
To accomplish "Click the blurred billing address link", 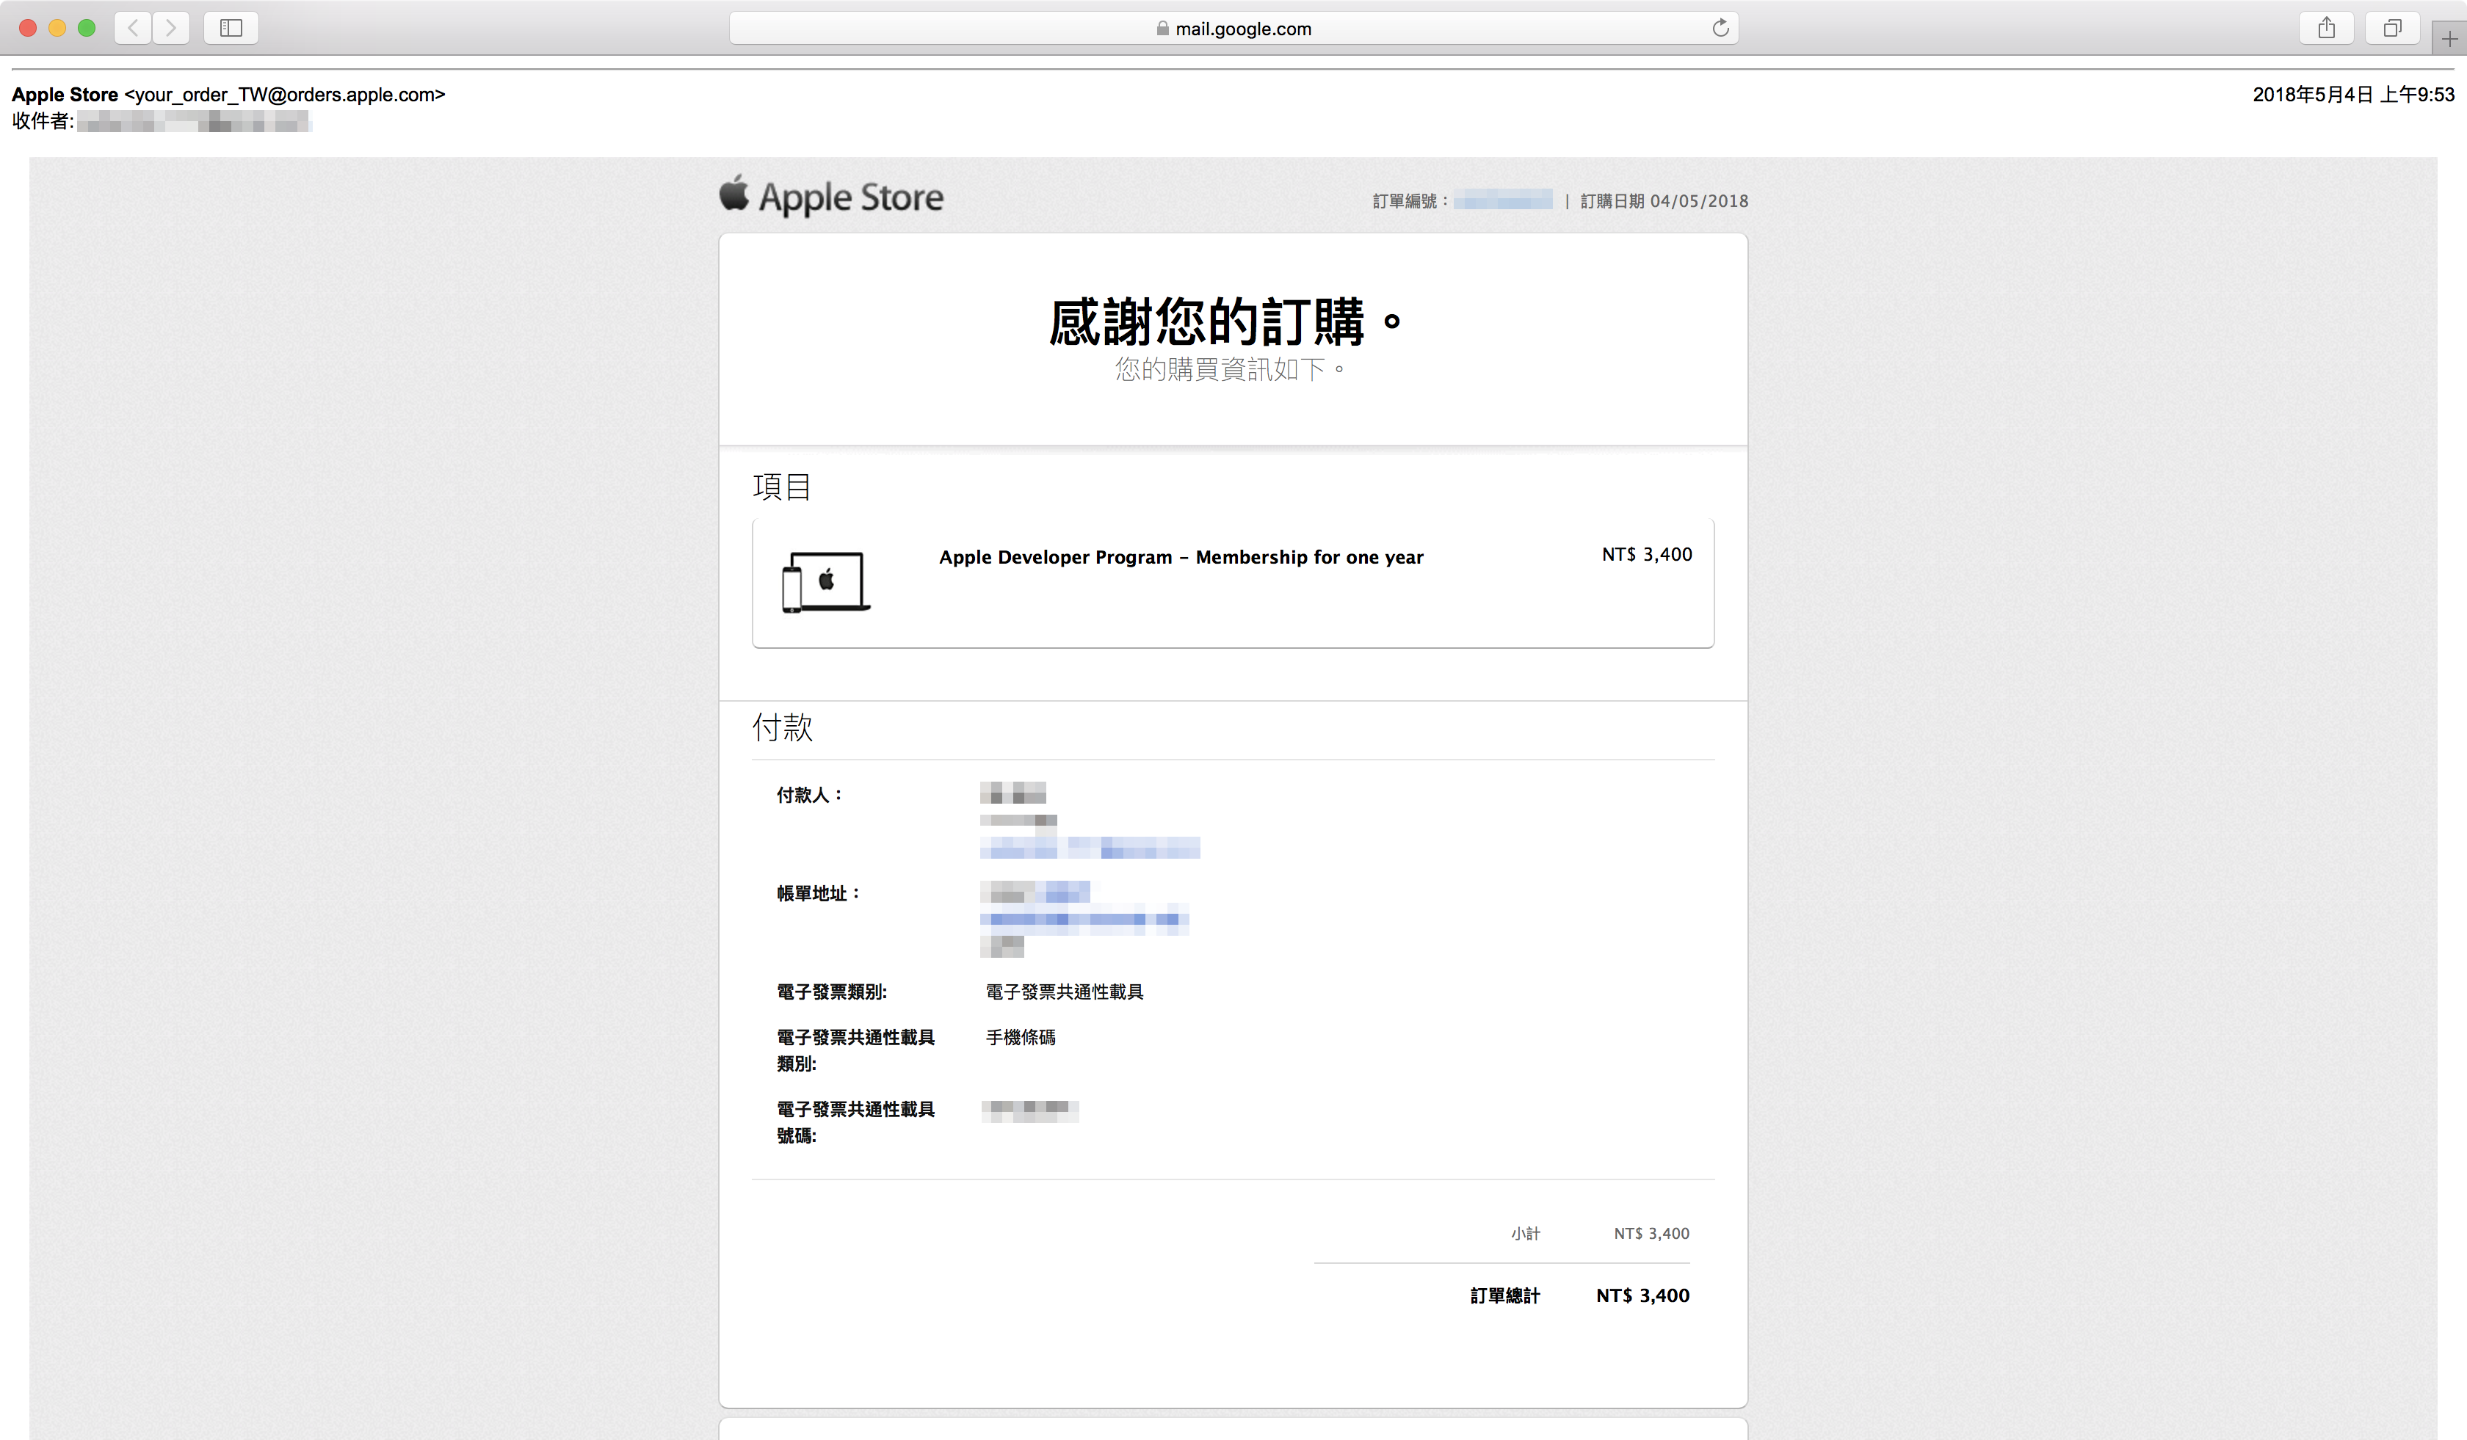I will pyautogui.click(x=1084, y=919).
